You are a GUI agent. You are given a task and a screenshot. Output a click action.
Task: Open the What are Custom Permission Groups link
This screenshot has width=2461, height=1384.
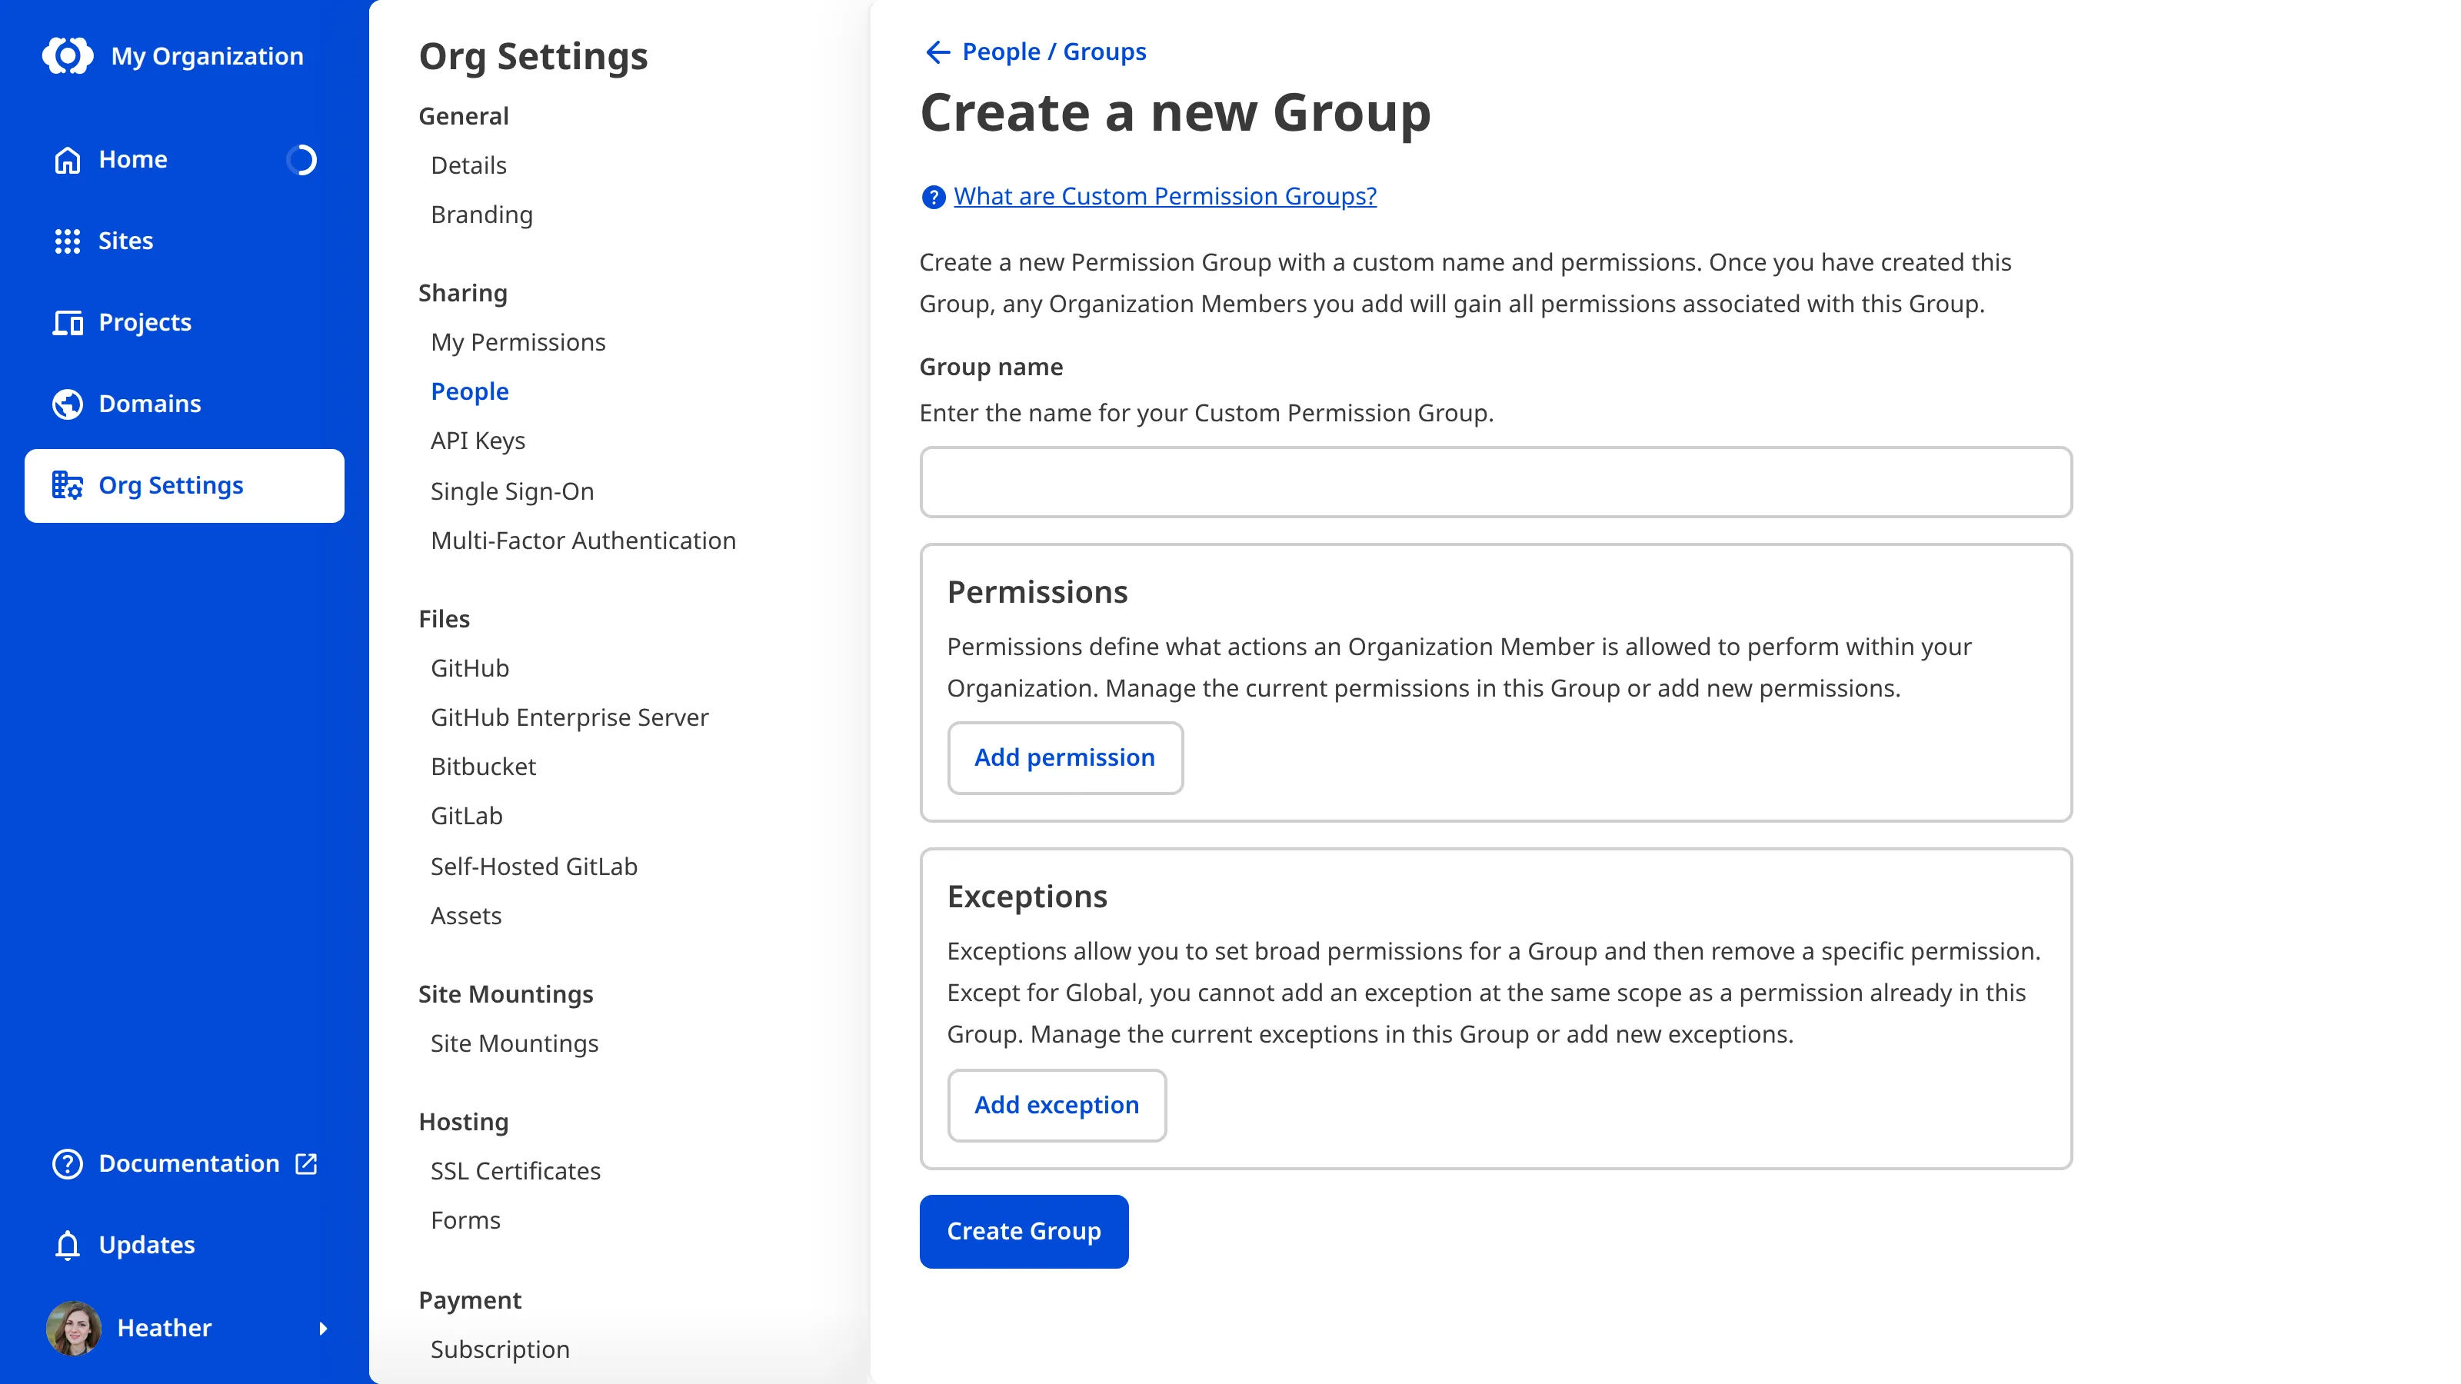coord(1164,196)
